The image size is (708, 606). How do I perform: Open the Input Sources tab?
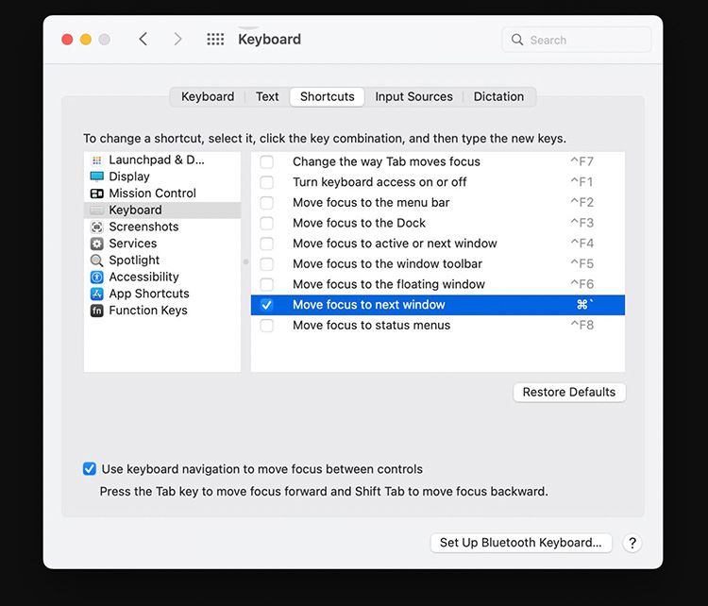(x=414, y=96)
